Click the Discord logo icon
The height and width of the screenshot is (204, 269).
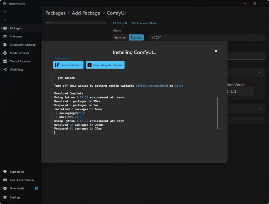[x=5, y=180]
